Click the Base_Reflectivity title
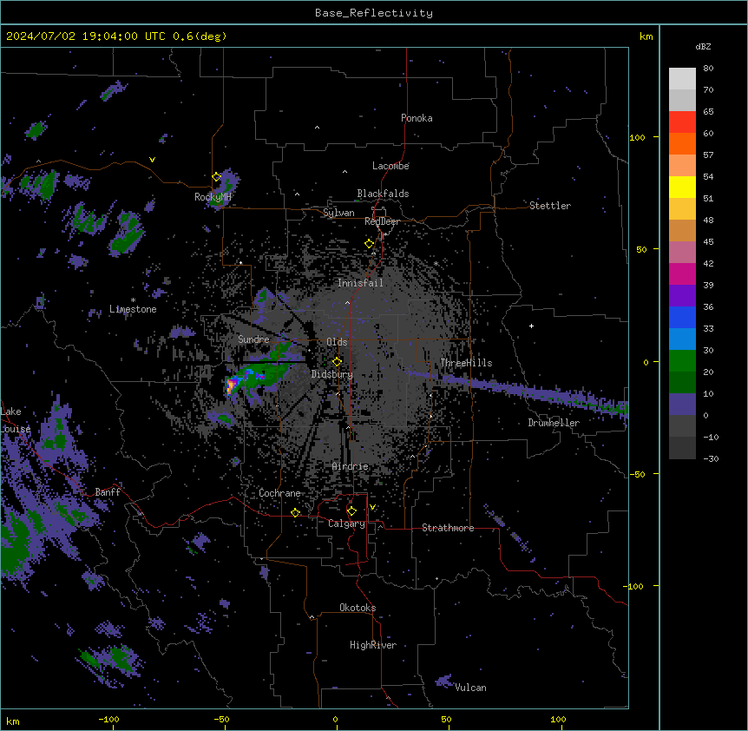748x731 pixels. click(374, 13)
